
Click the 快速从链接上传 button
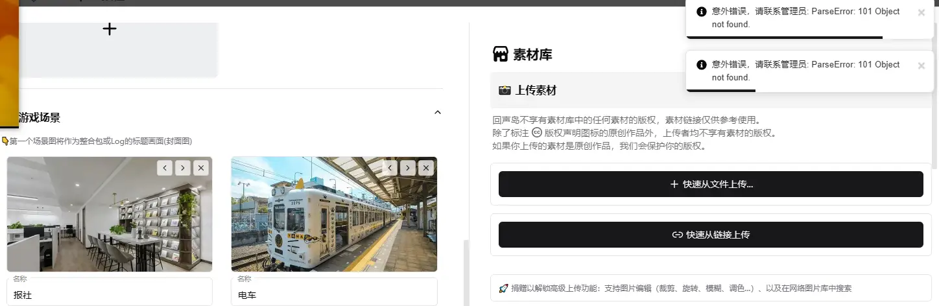tap(711, 235)
